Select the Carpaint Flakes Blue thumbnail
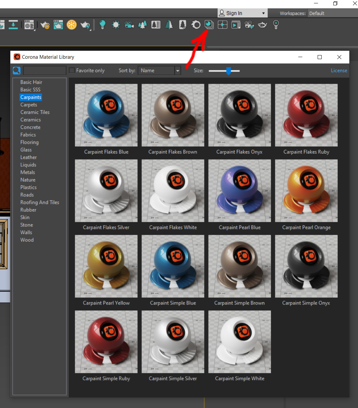Screen dimensions: 358x408 point(106,115)
